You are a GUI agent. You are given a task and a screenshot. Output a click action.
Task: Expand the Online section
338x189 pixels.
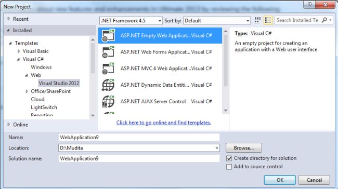9,125
